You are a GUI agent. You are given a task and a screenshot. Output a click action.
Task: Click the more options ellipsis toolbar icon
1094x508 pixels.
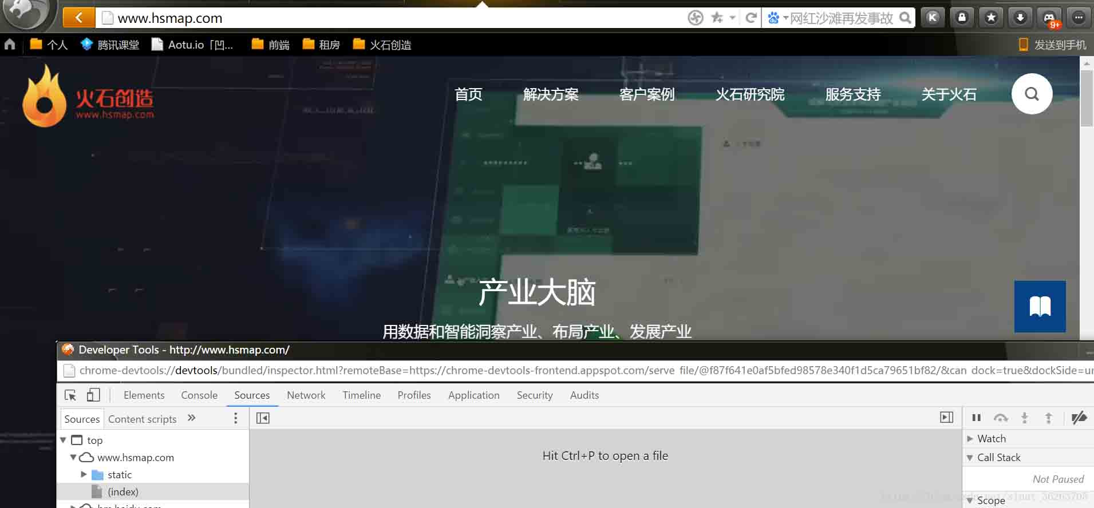pyautogui.click(x=1079, y=18)
